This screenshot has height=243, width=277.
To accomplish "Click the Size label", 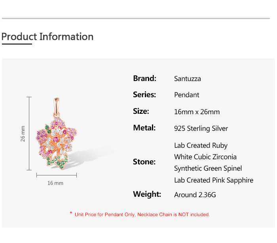I will coord(141,111).
